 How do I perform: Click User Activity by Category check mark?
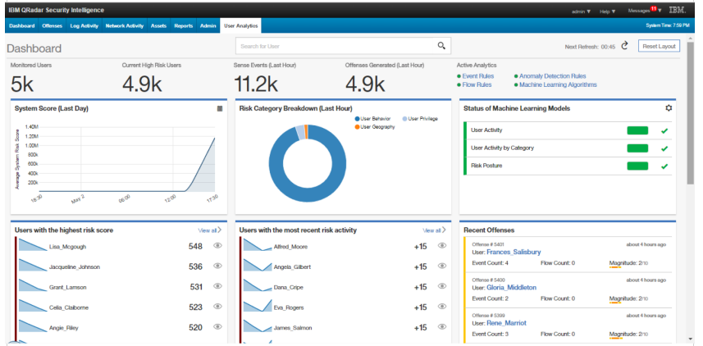664,148
